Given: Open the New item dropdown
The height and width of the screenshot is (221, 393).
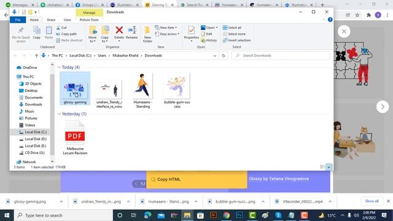Looking at the screenshot, I should point(166,28).
